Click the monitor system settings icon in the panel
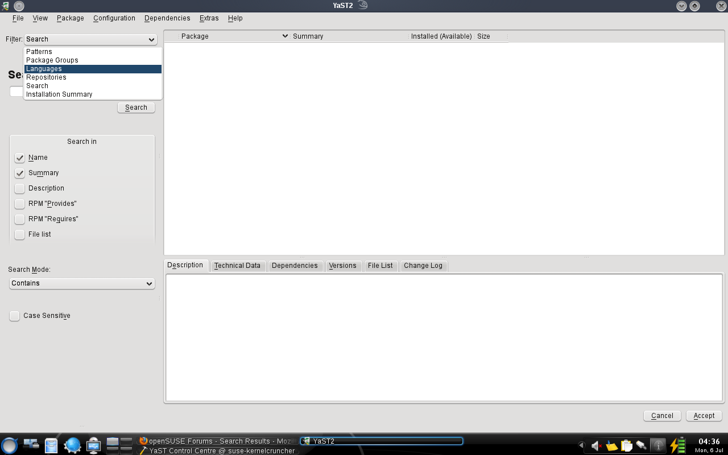 click(x=94, y=445)
